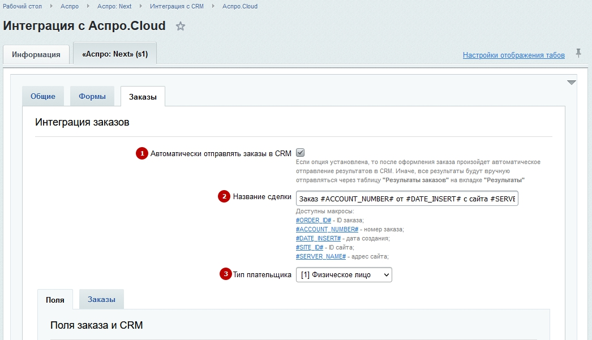Select the «Аспро: Next» (s1) tab
The image size is (592, 340).
(115, 54)
